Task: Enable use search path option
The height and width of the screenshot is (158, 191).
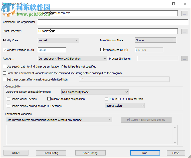Action: click(x=5, y=66)
